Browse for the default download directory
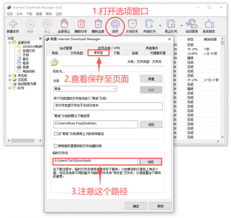Image resolution: width=231 pixels, height=218 pixels. click(x=151, y=124)
